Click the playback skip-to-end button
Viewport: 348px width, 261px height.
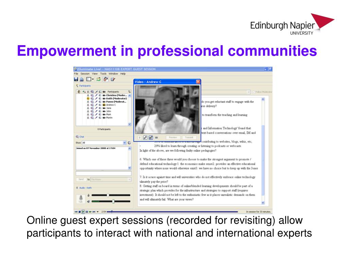[x=94, y=212]
